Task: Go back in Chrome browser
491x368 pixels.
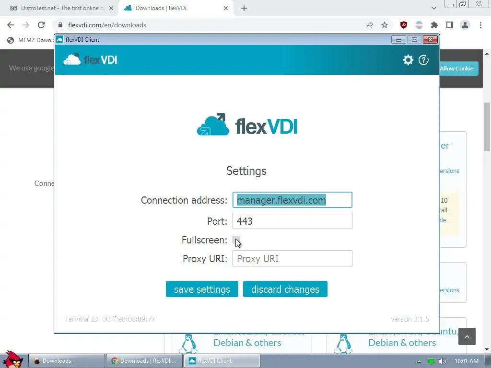Action: 11,25
